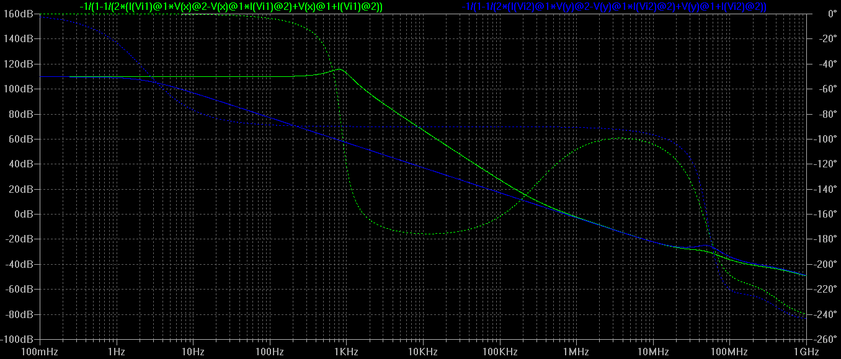Click the 160dB label on the magnitude axis

click(19, 13)
